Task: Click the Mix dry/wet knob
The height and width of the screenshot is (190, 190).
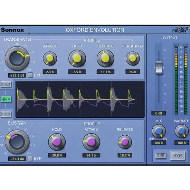Action: point(159,131)
